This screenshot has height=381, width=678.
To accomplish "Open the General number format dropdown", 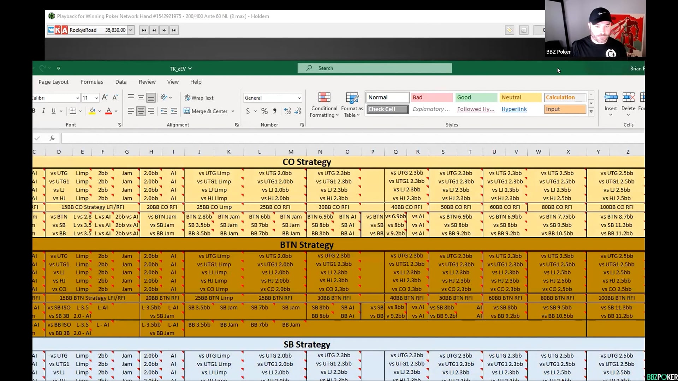I will click(x=299, y=98).
